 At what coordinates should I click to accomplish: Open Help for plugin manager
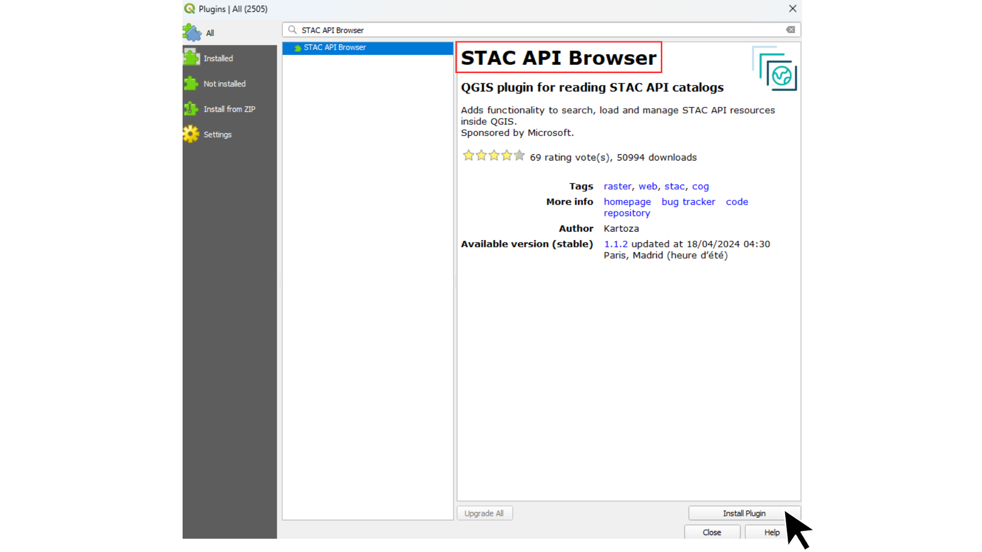coord(772,533)
